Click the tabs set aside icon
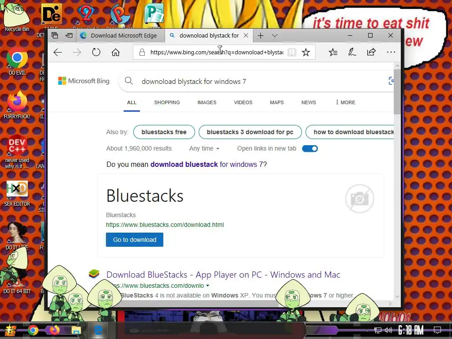 [x=55, y=35]
